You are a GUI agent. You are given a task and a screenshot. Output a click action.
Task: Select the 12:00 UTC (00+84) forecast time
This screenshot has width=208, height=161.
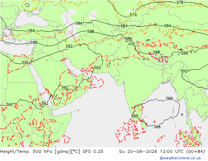(x=182, y=151)
